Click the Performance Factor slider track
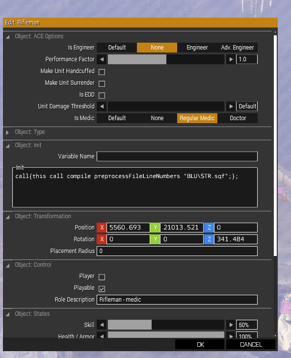Viewport: 291px width, 358px height. pyautogui.click(x=166, y=59)
